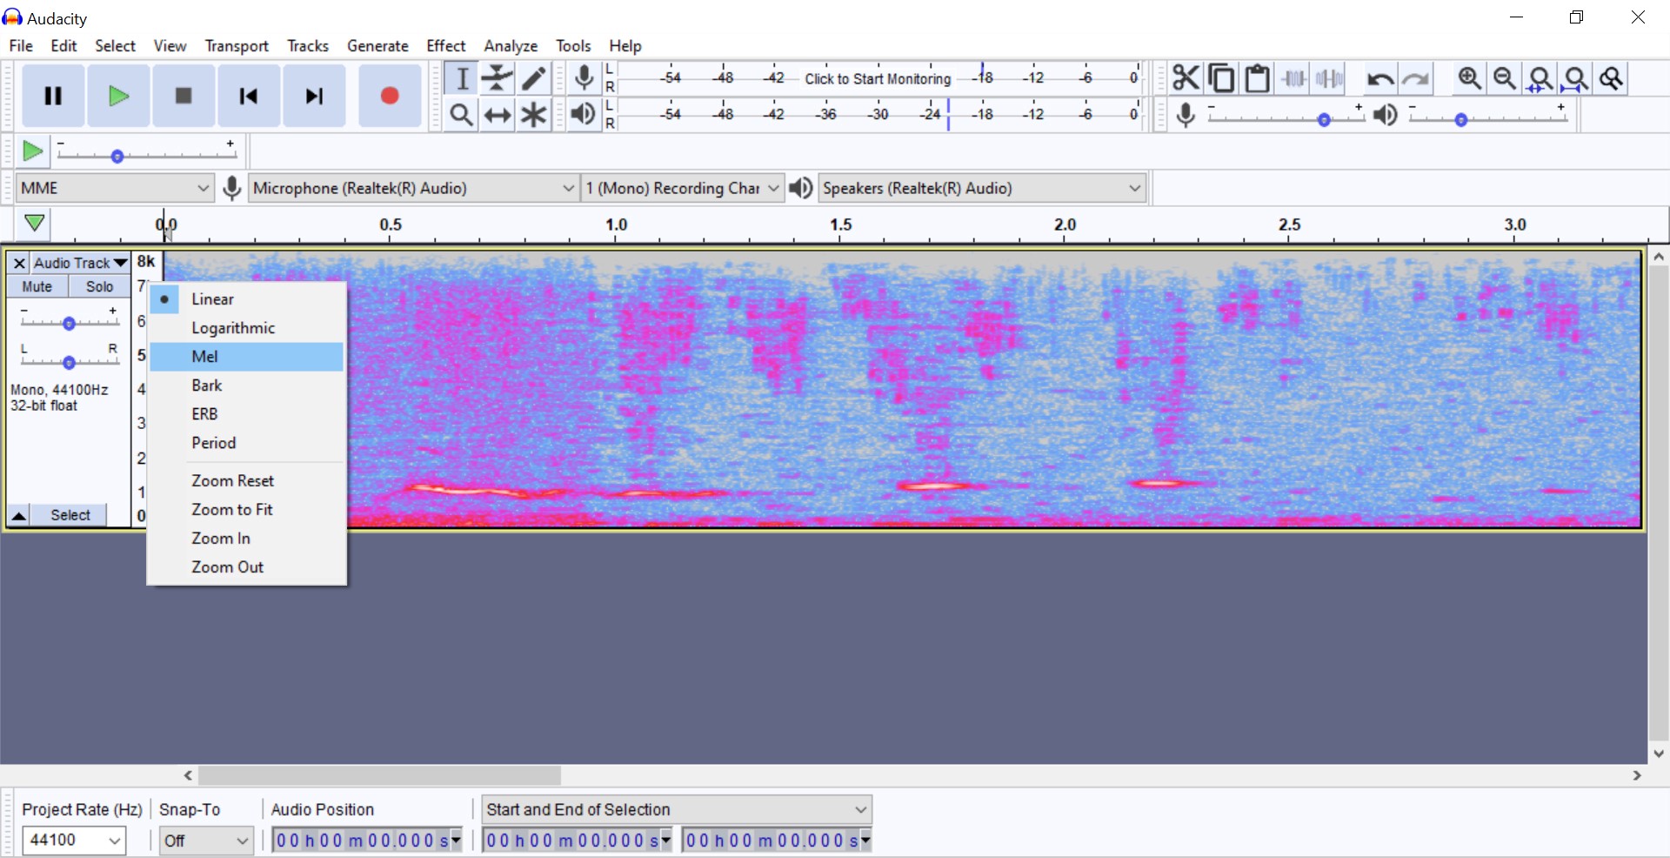Select the Time Shift tool

(498, 115)
